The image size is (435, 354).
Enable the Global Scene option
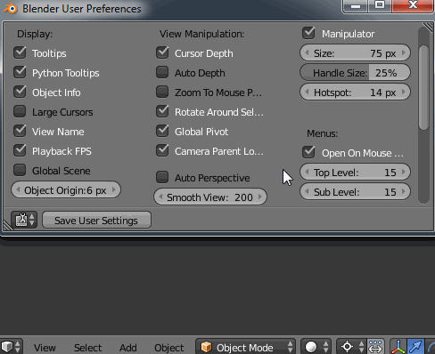point(20,171)
